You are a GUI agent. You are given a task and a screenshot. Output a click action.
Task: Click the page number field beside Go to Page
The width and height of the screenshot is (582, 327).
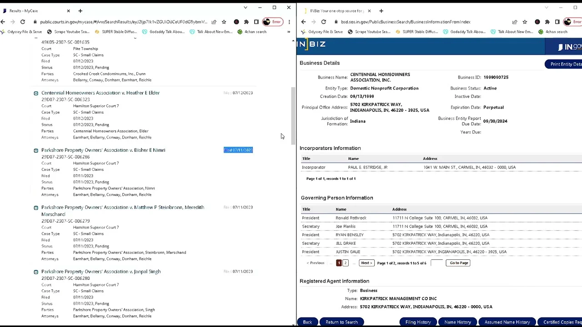[436, 263]
